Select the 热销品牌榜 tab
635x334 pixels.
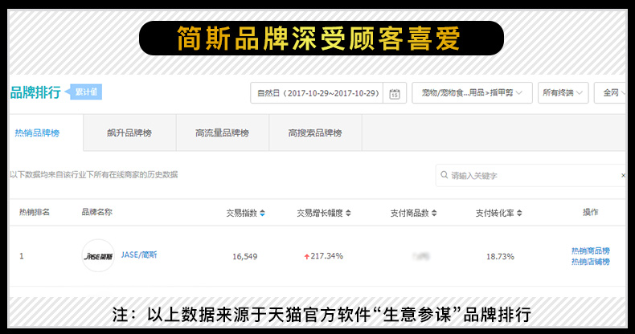point(46,132)
